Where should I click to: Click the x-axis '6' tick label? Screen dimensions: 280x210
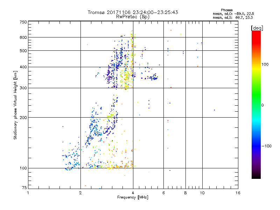[x=163, y=193]
